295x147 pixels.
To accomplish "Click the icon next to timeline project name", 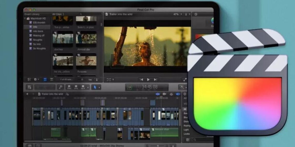I will 67,94.
